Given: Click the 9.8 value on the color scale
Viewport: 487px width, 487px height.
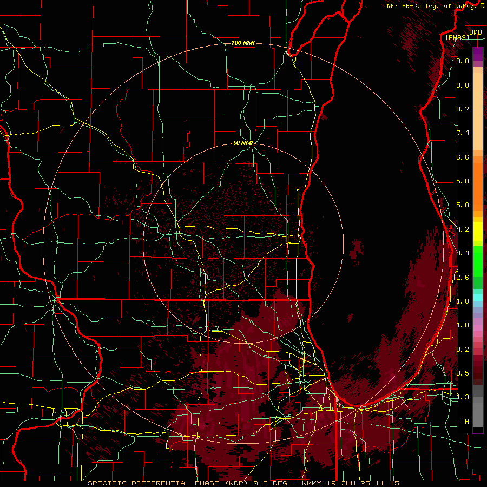Looking at the screenshot, I should point(463,61).
